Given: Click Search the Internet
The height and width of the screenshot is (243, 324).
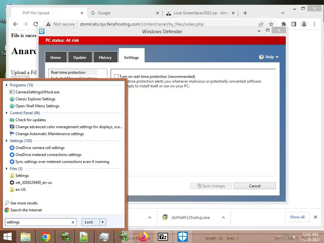Looking at the screenshot, I should pos(23,210).
